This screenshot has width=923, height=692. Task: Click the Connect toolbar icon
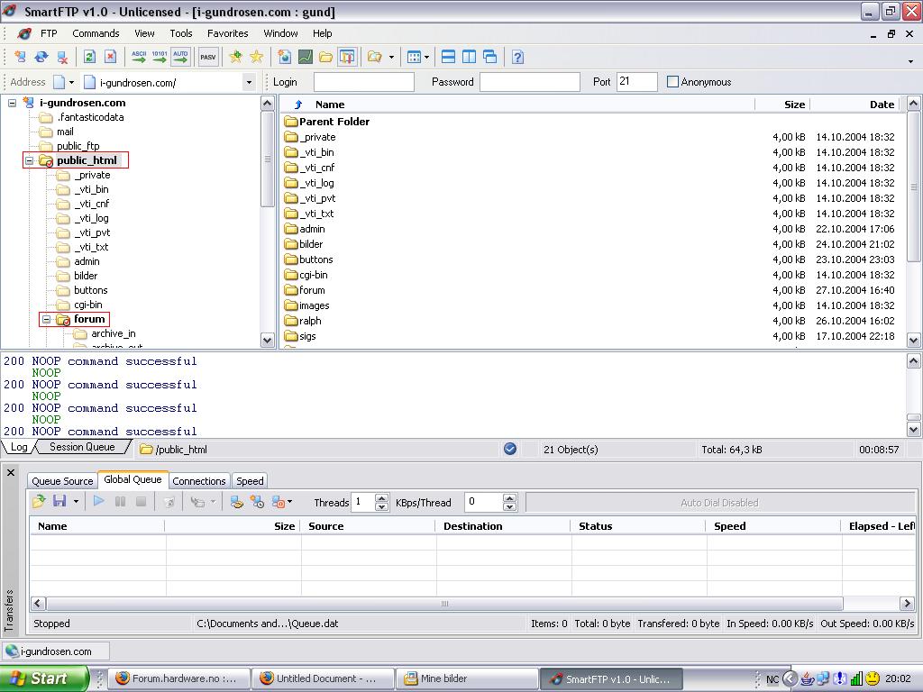pos(20,57)
